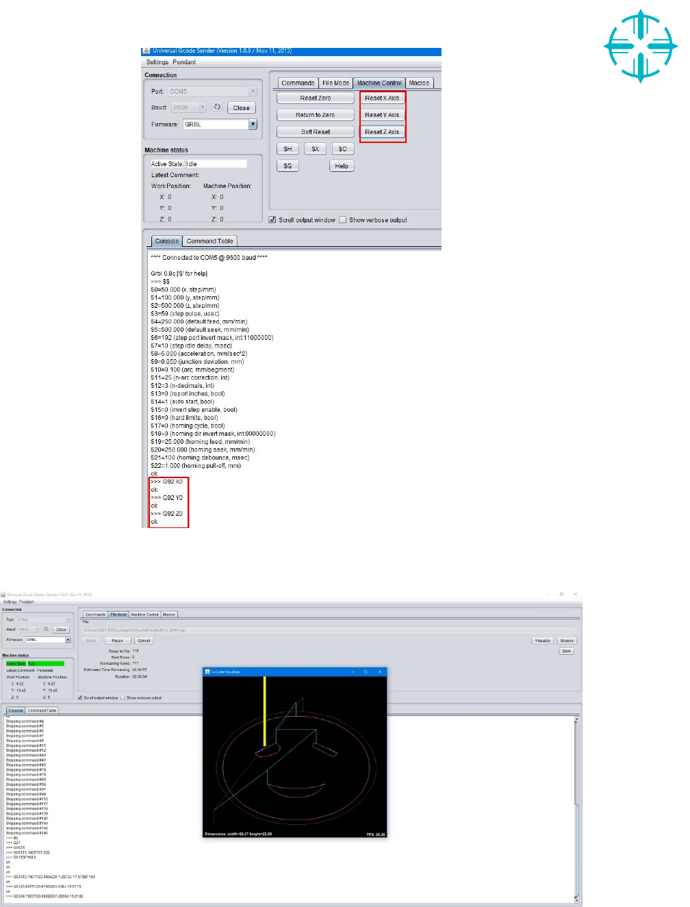Image resolution: width=690 pixels, height=907 pixels.
Task: Send the $H homing command button
Action: (287, 148)
